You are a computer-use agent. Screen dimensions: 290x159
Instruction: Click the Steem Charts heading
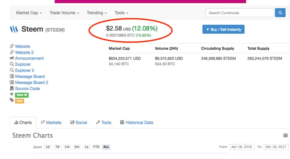33,135
